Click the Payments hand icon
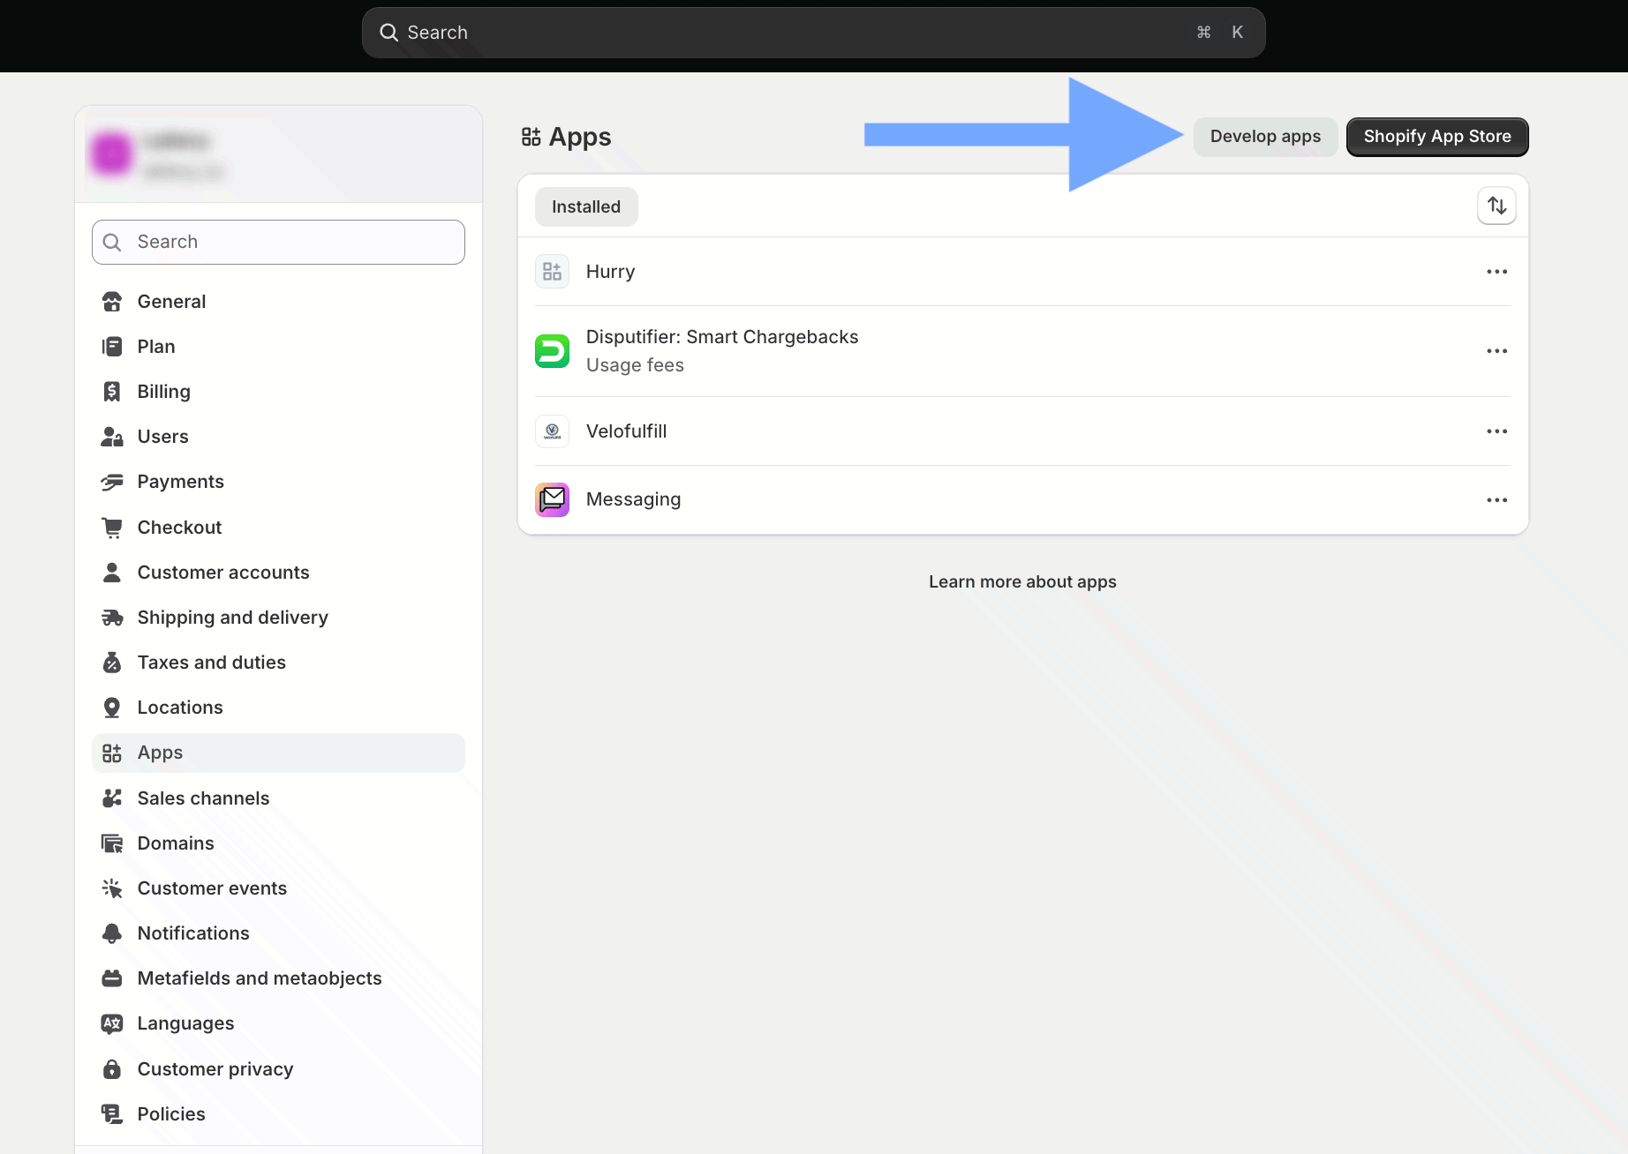Viewport: 1628px width, 1154px height. (x=112, y=482)
